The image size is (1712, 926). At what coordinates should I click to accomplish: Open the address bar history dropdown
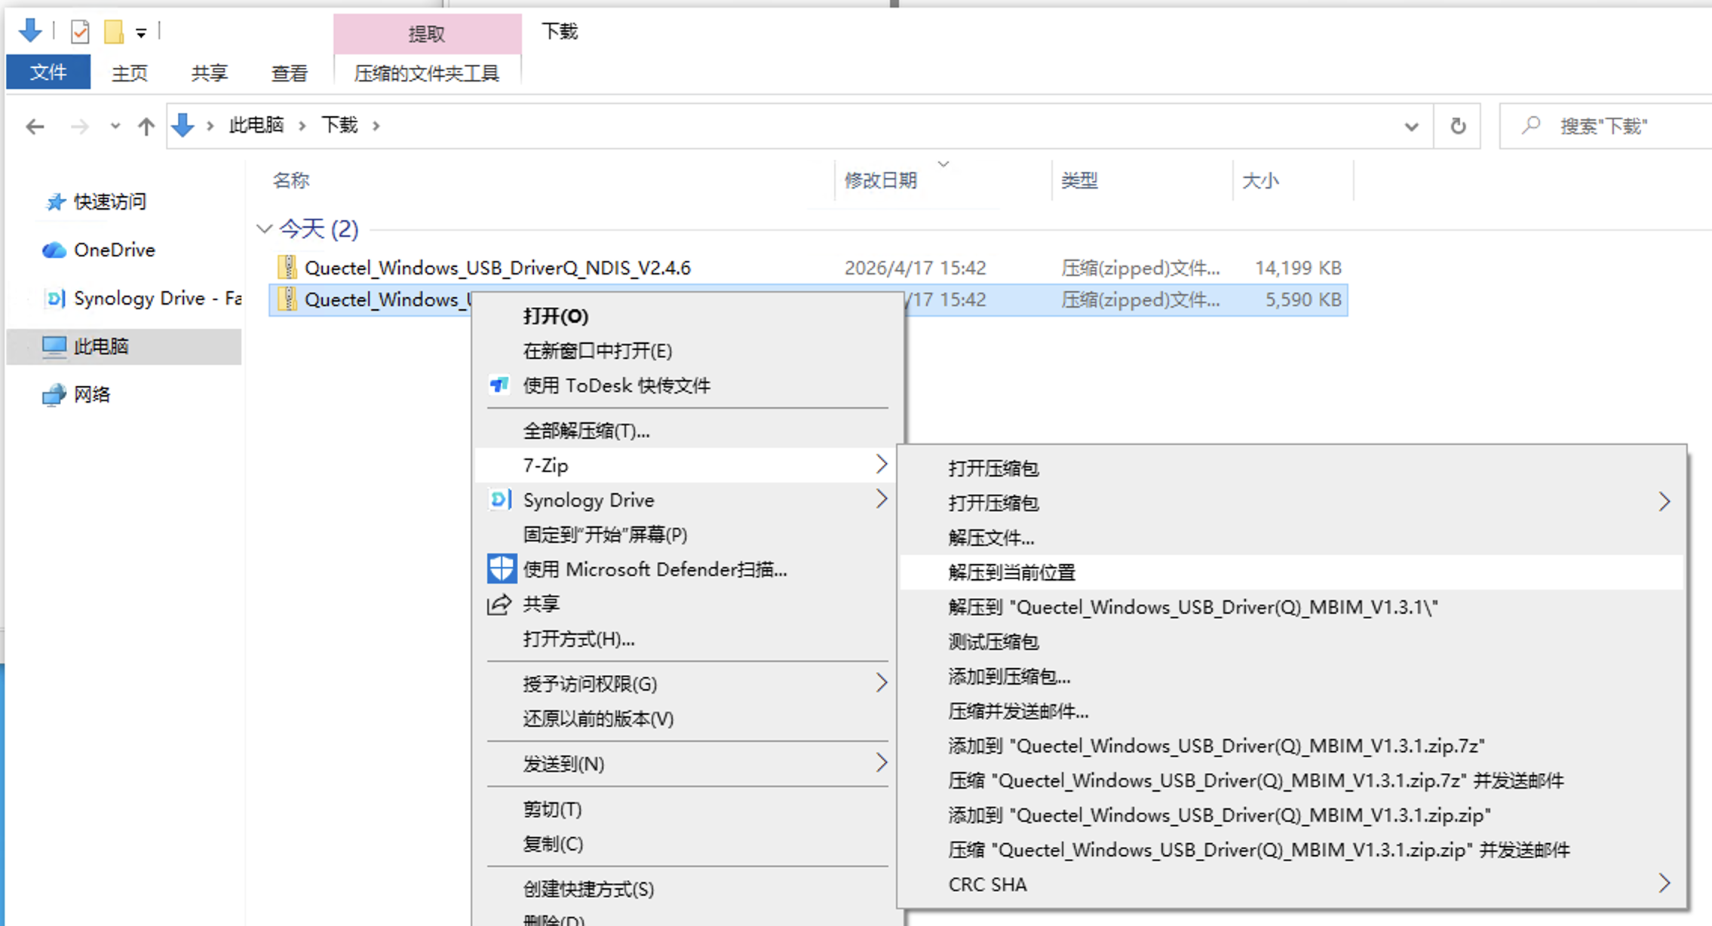coord(1411,127)
